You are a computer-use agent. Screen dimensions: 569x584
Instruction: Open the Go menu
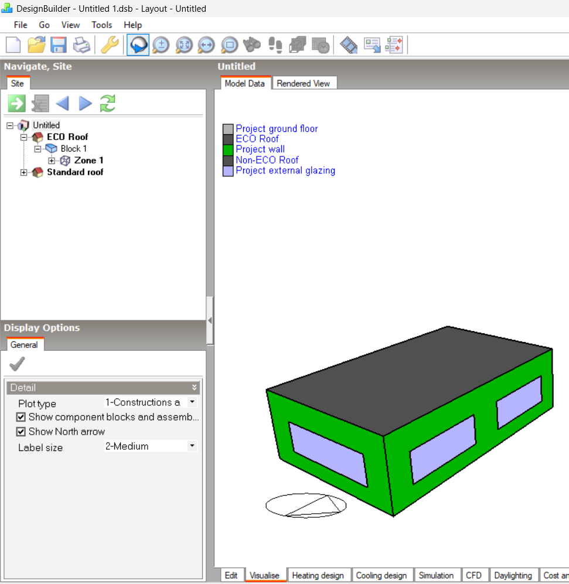click(45, 25)
